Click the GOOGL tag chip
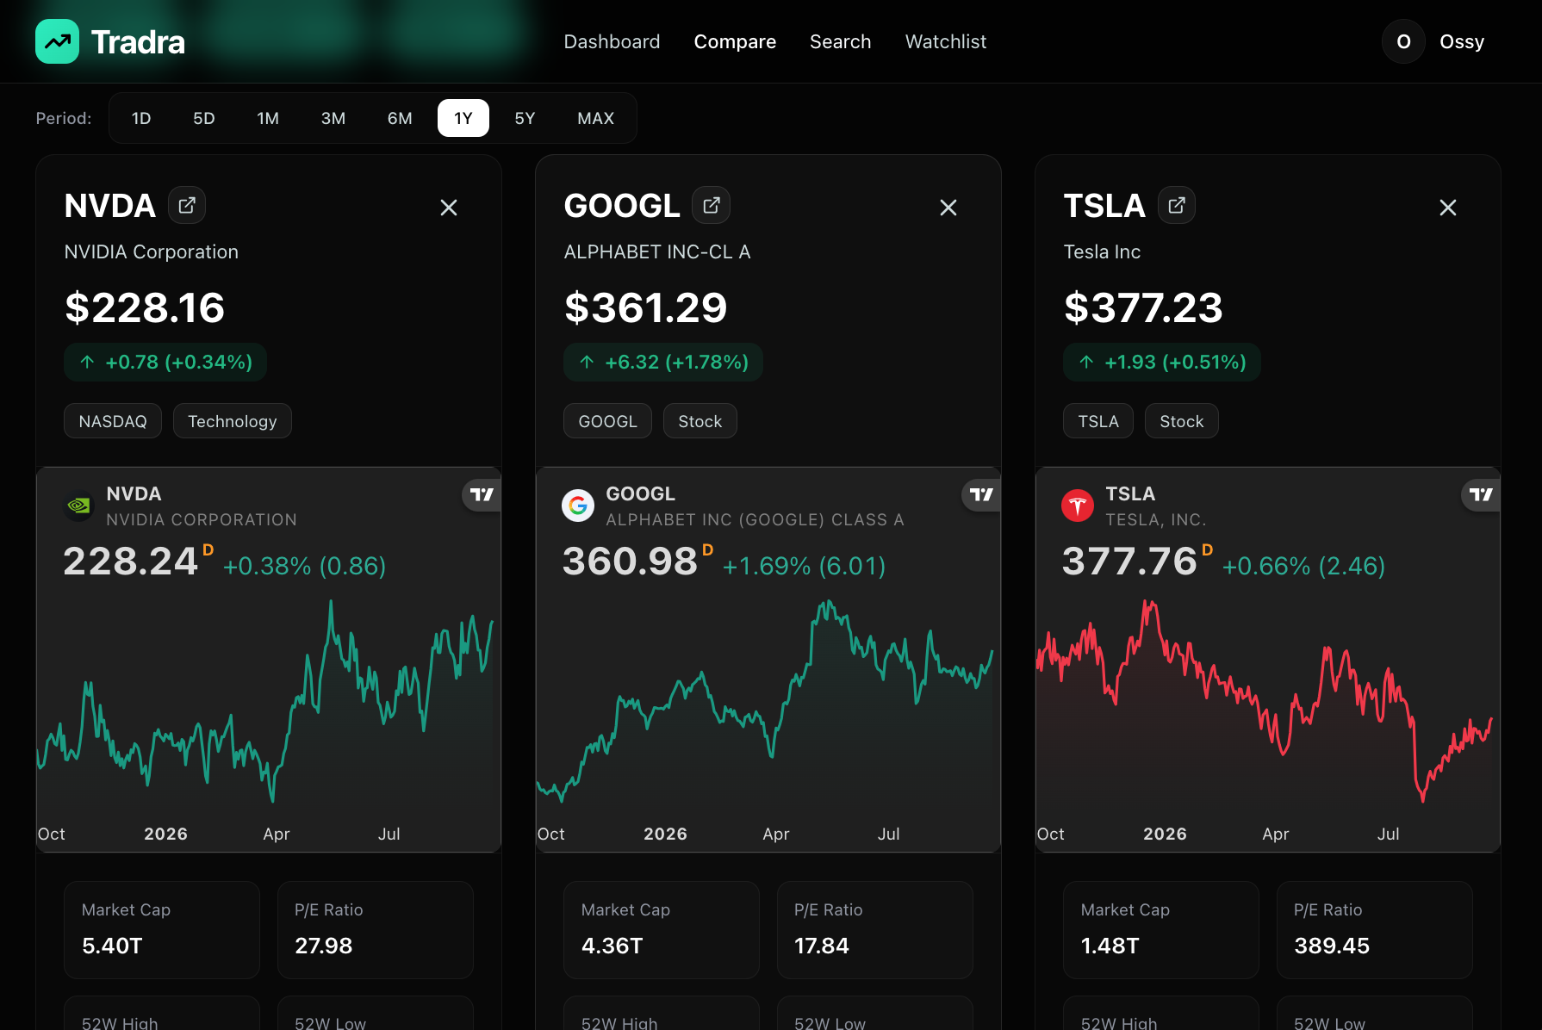Viewport: 1542px width, 1030px height. tap(607, 421)
